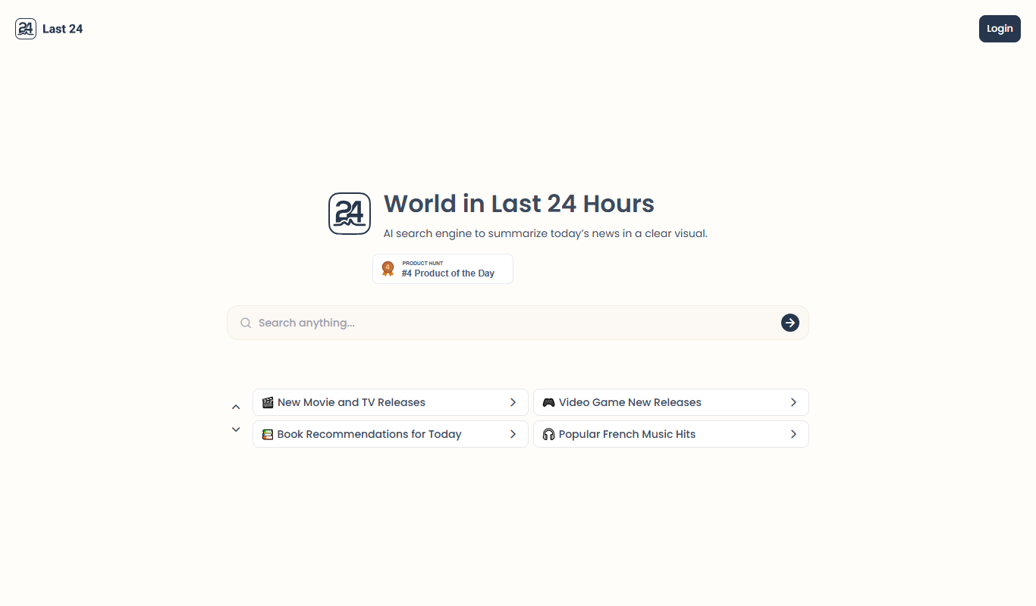Open Book Recommendations for Today suggestion
1036x606 pixels.
[x=391, y=434]
